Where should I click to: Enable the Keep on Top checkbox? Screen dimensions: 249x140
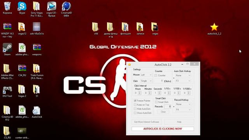tap(135, 105)
